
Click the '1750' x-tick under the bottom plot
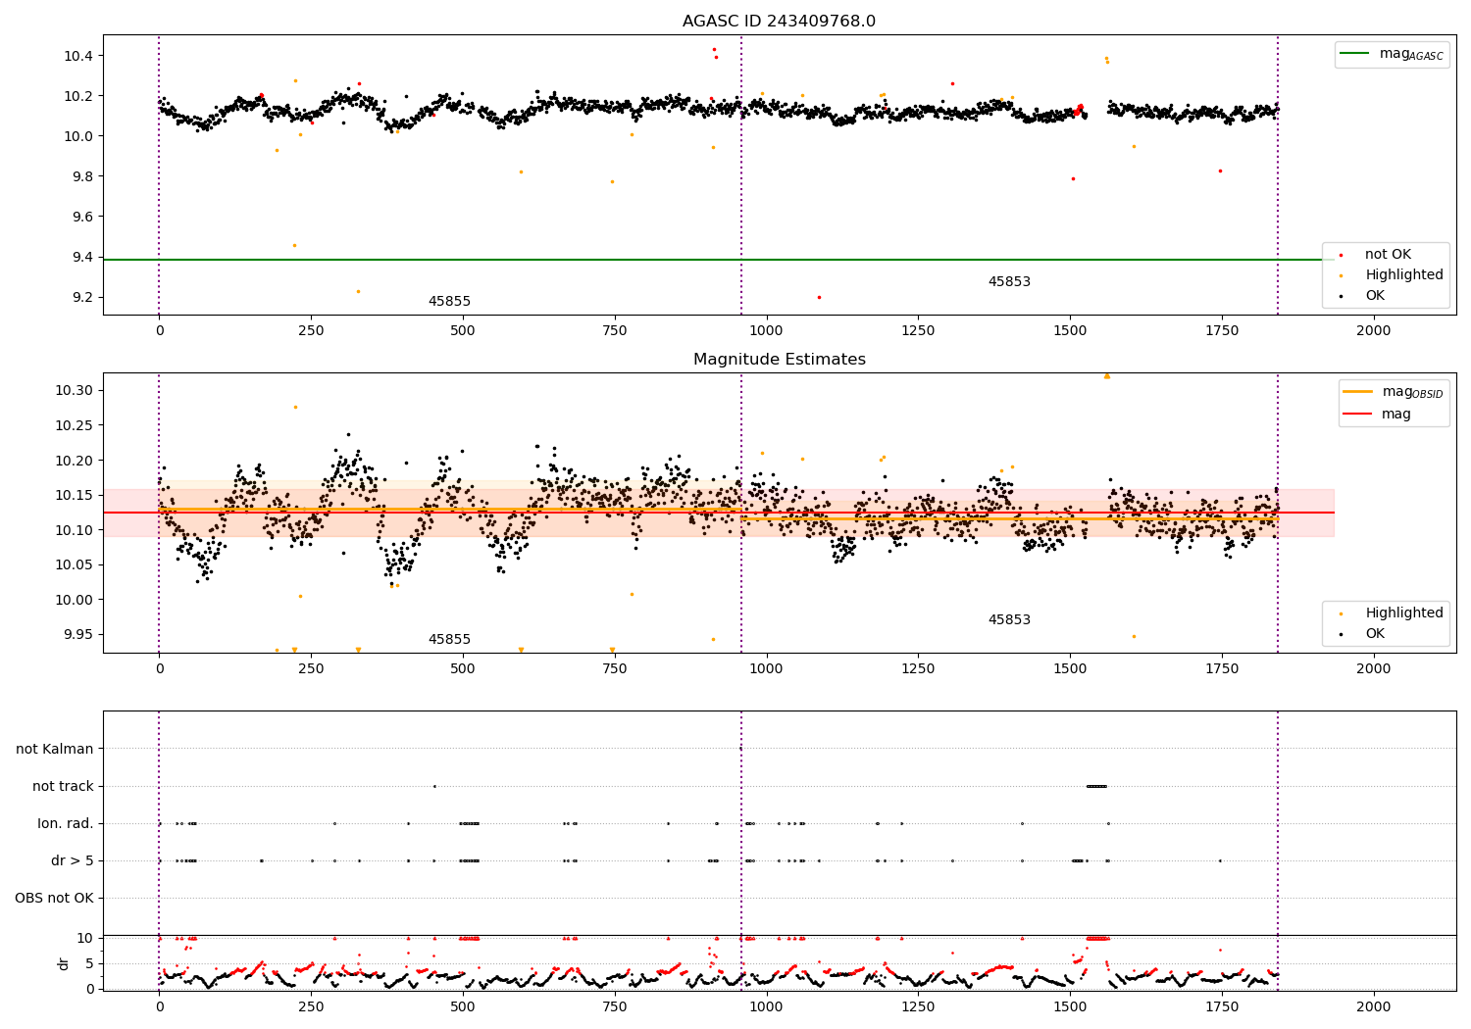1221,1006
